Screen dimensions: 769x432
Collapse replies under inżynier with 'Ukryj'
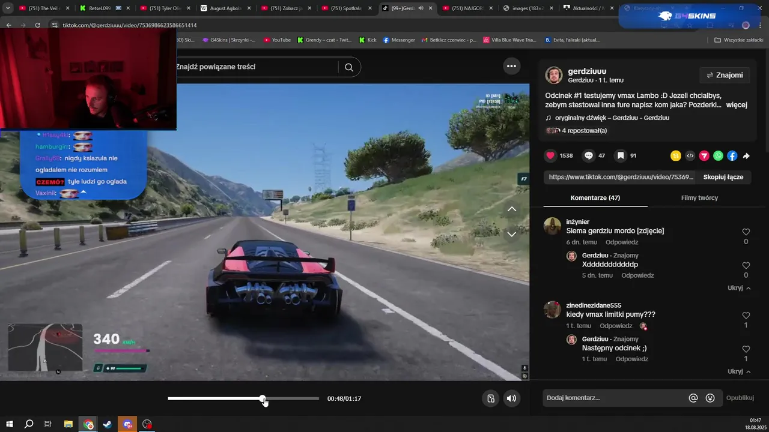[739, 288]
